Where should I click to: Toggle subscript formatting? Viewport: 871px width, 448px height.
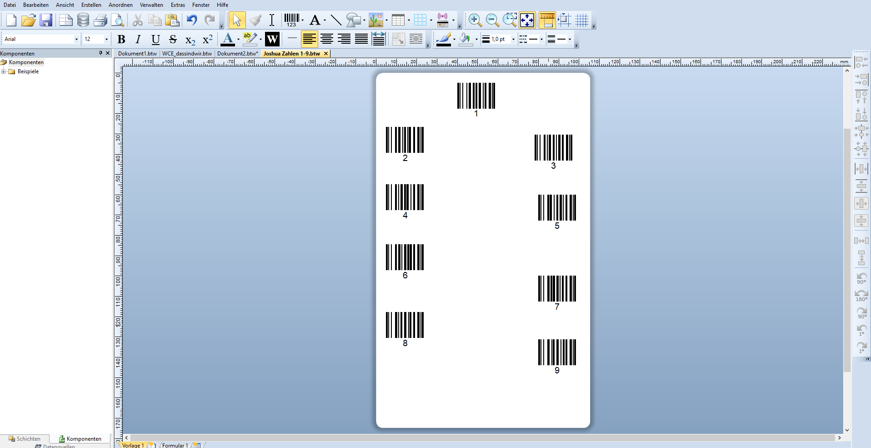[x=190, y=40]
